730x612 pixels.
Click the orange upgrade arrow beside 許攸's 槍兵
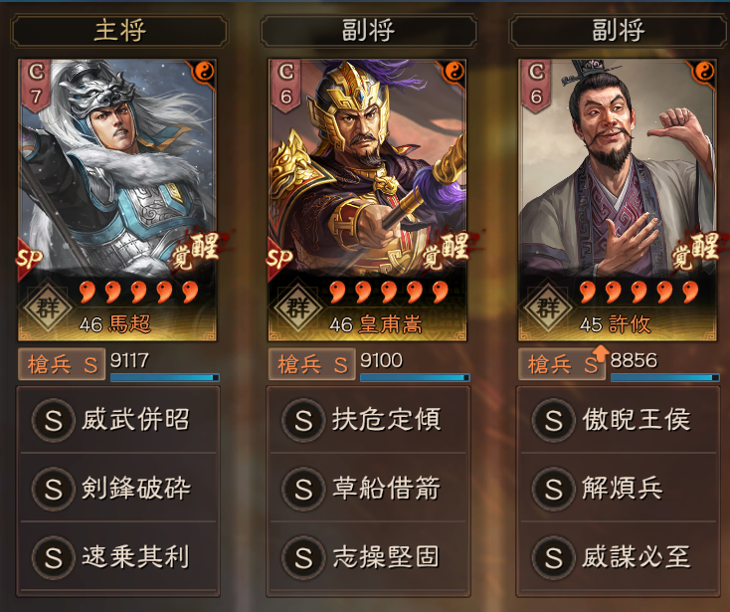pos(601,353)
